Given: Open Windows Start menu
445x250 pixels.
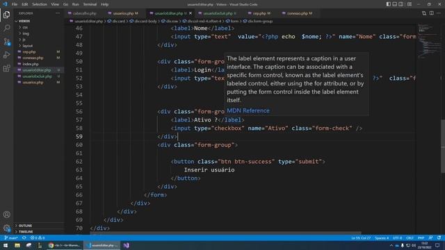Looking at the screenshot, I should tap(6, 245).
